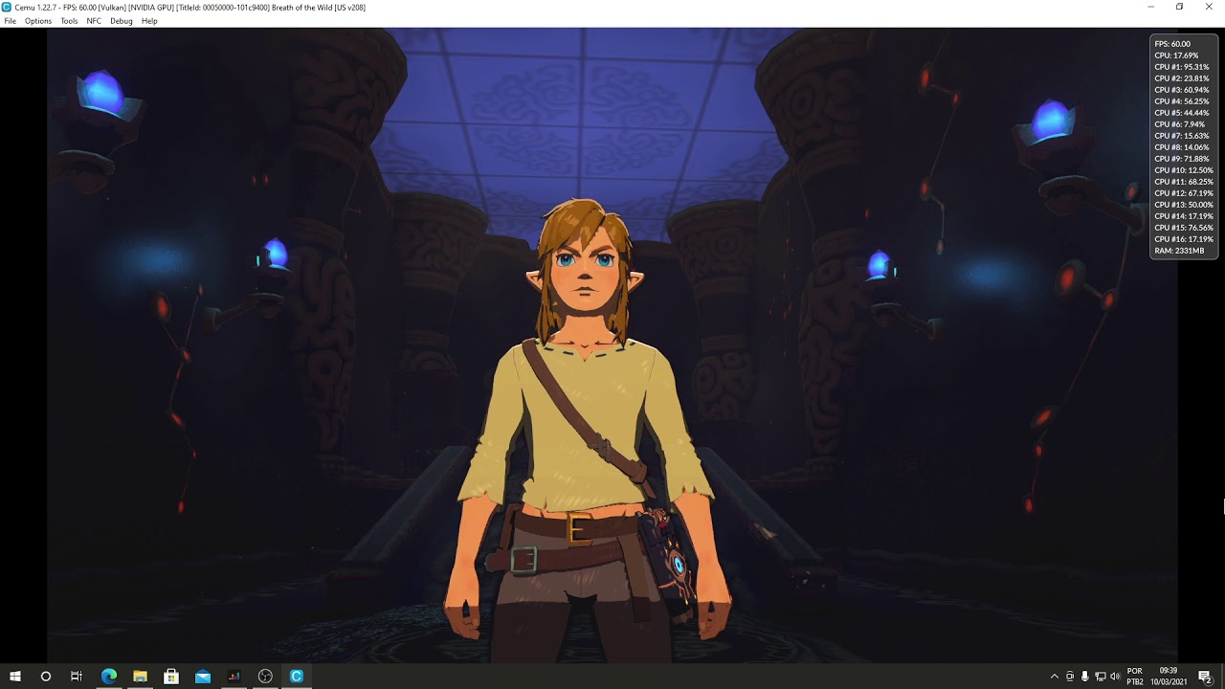1225x689 pixels.
Task: Open the NFC menu
Action: point(94,21)
